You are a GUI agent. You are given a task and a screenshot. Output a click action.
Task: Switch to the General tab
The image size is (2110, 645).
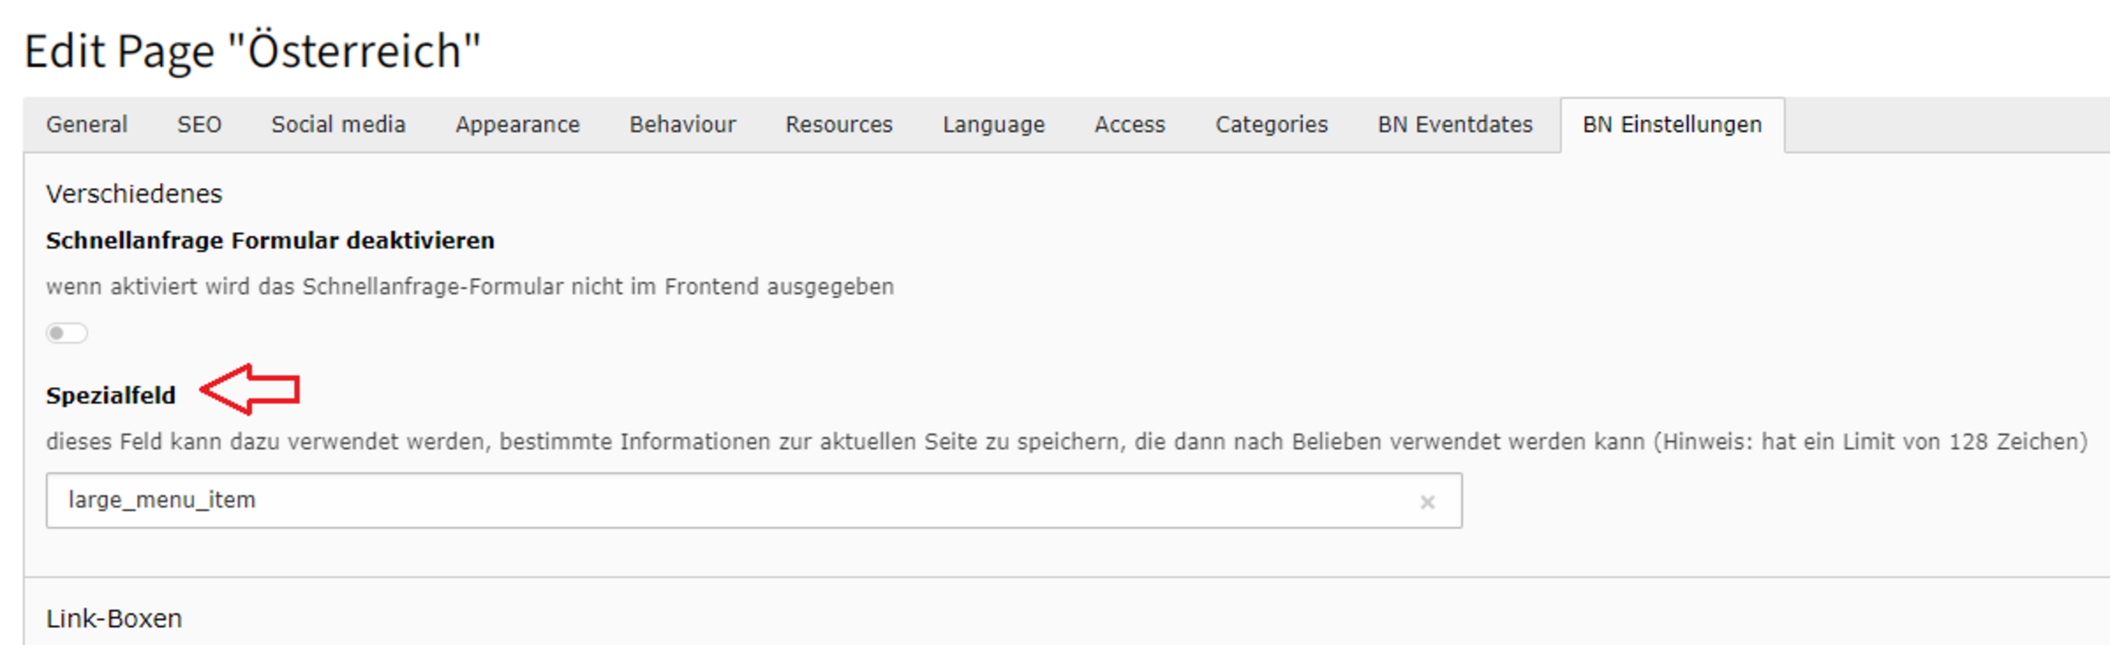point(87,124)
